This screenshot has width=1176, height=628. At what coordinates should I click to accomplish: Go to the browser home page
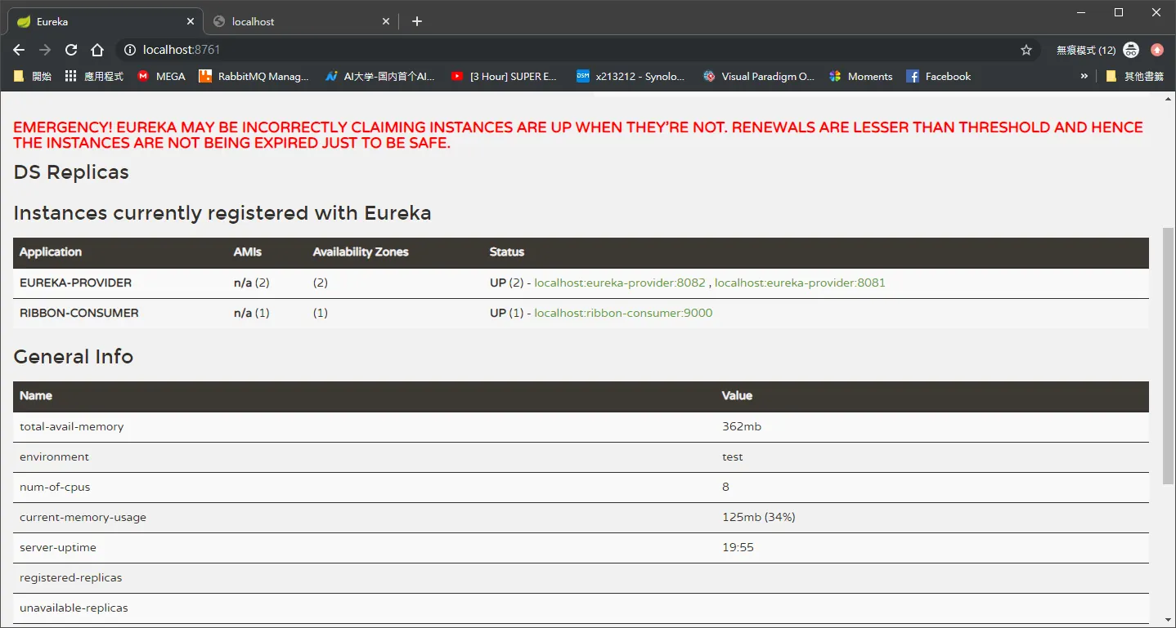97,50
